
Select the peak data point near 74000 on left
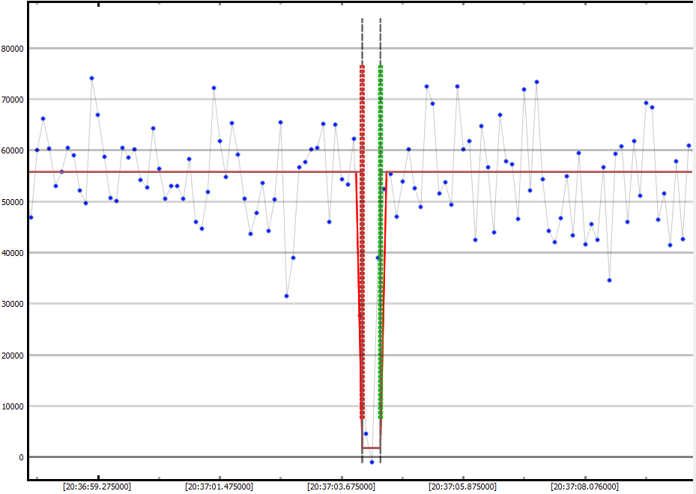[x=91, y=78]
